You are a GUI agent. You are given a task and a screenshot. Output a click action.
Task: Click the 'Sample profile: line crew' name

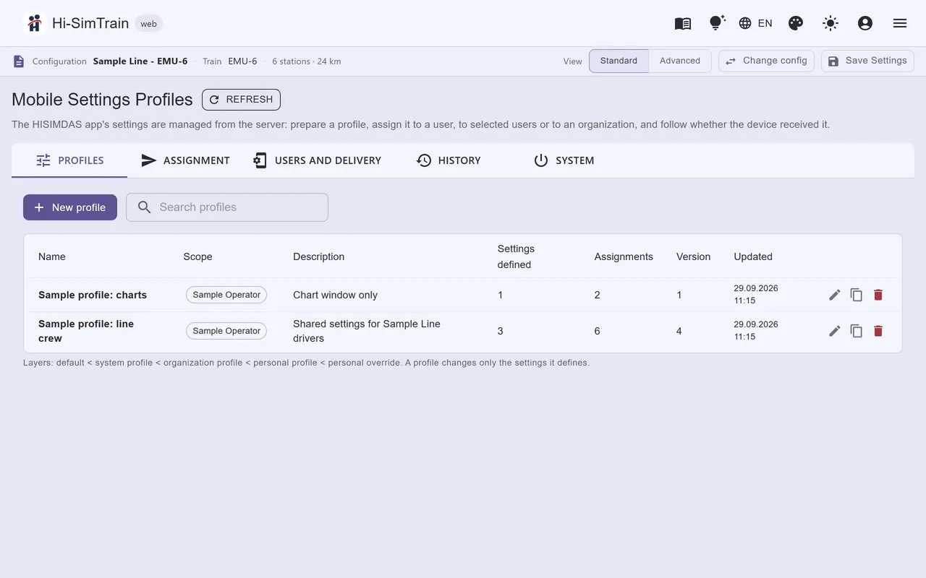click(x=86, y=331)
